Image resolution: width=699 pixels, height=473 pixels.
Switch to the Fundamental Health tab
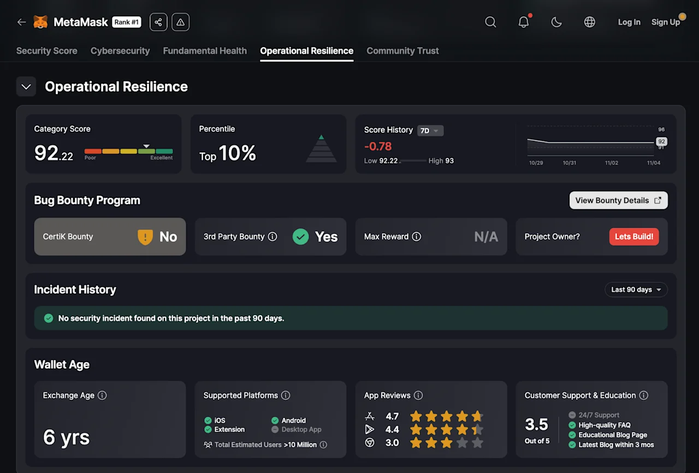pyautogui.click(x=205, y=51)
